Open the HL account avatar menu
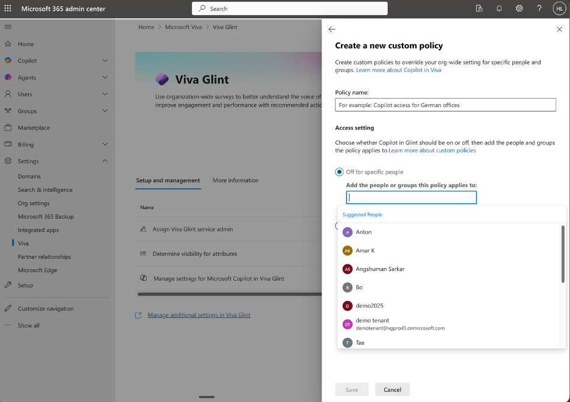Screen dimensions: 570x402 pos(559,9)
